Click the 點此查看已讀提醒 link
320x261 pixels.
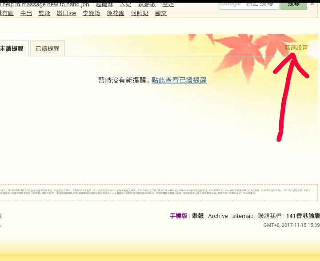pos(179,80)
